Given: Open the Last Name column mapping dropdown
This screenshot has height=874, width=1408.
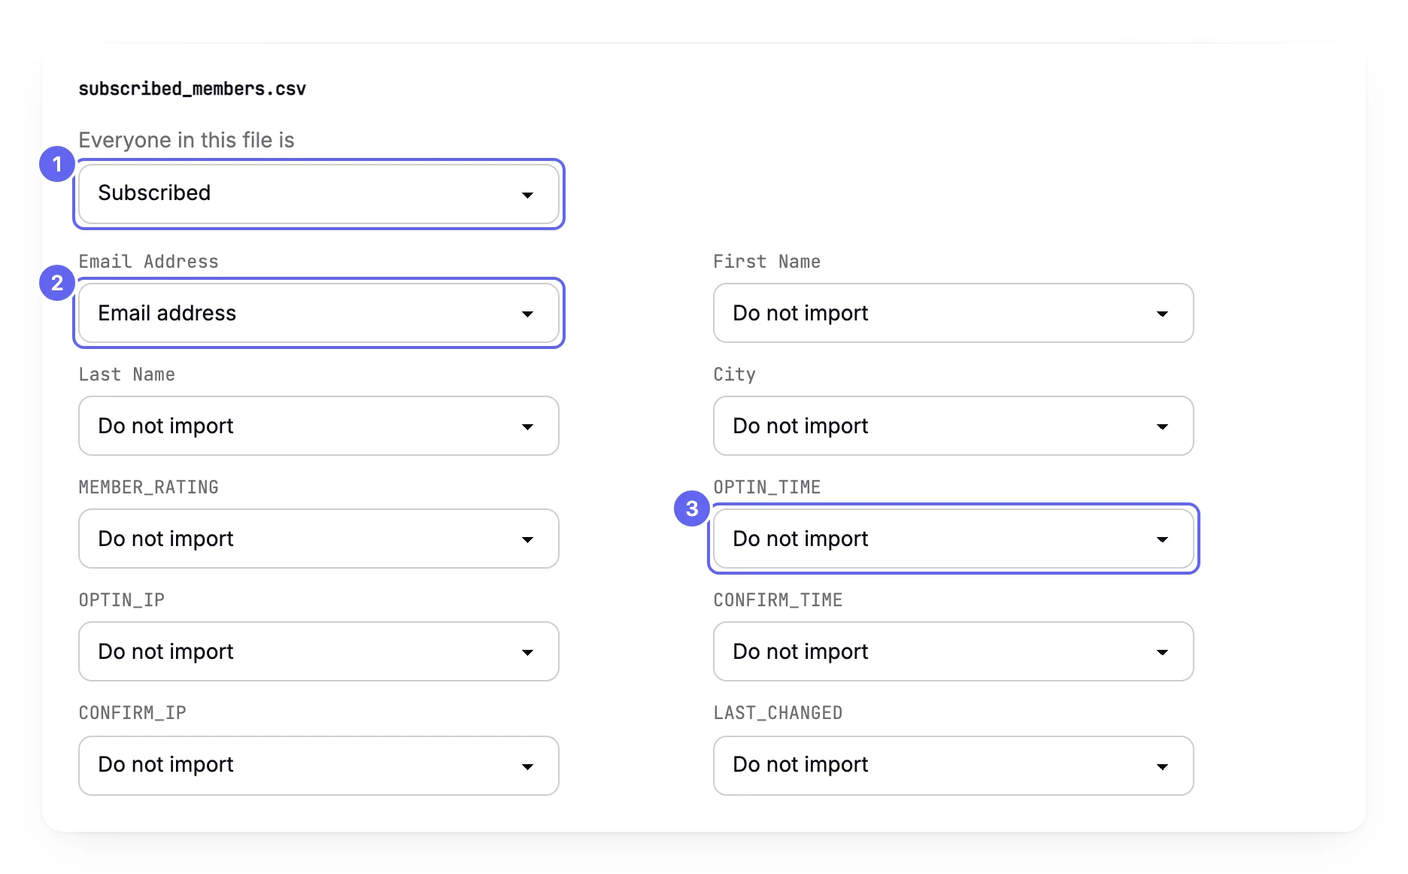Looking at the screenshot, I should tap(319, 426).
